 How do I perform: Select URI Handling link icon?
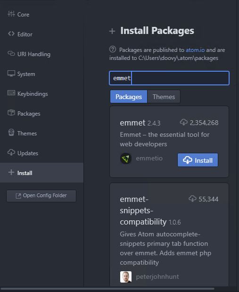(x=11, y=53)
